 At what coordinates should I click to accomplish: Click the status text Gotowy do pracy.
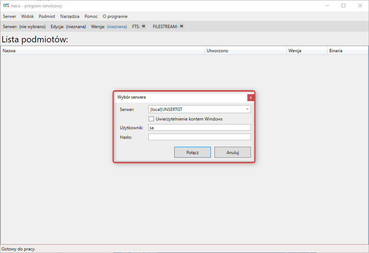(x=18, y=249)
